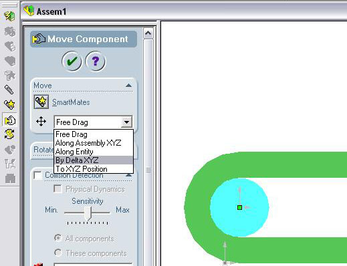Select the Move Component tool in the sidebar
347x266 pixels.
(10, 120)
